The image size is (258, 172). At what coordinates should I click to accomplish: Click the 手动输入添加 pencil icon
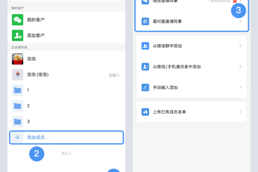coord(145,87)
